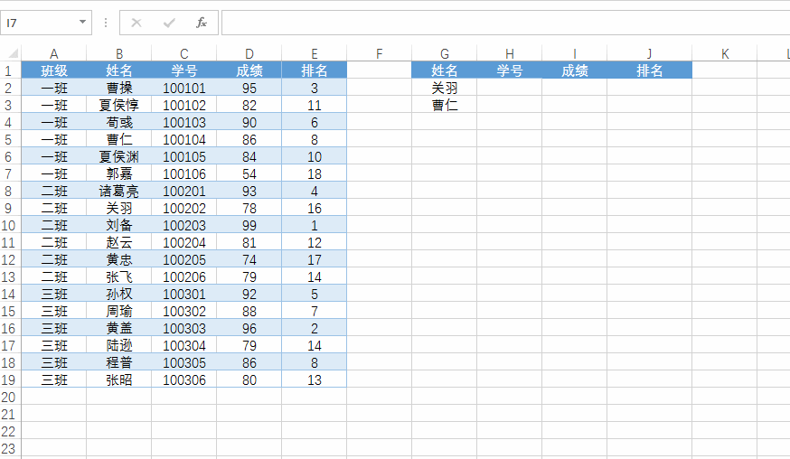The height and width of the screenshot is (459, 790).
Task: Select row 1 header
Action: [x=10, y=70]
